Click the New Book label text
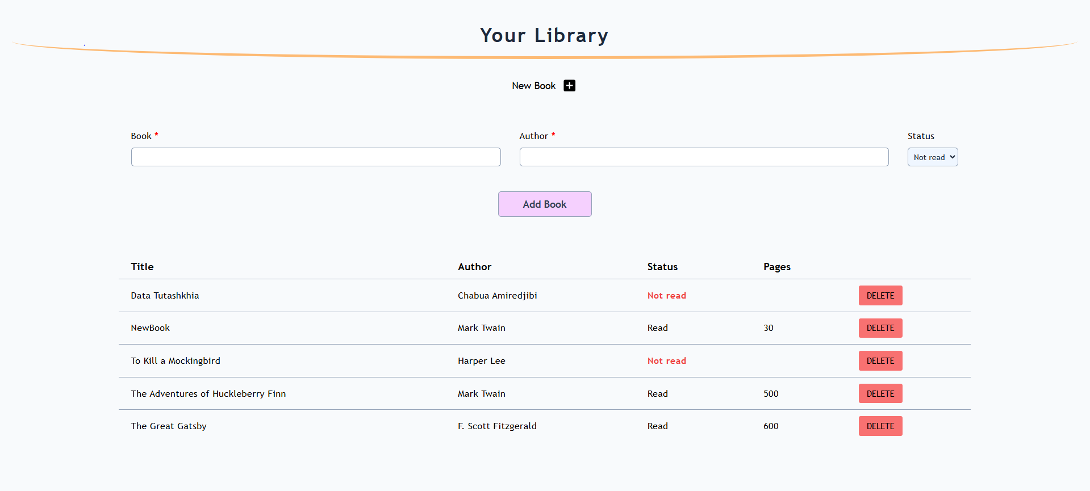The width and height of the screenshot is (1090, 491). (x=533, y=86)
